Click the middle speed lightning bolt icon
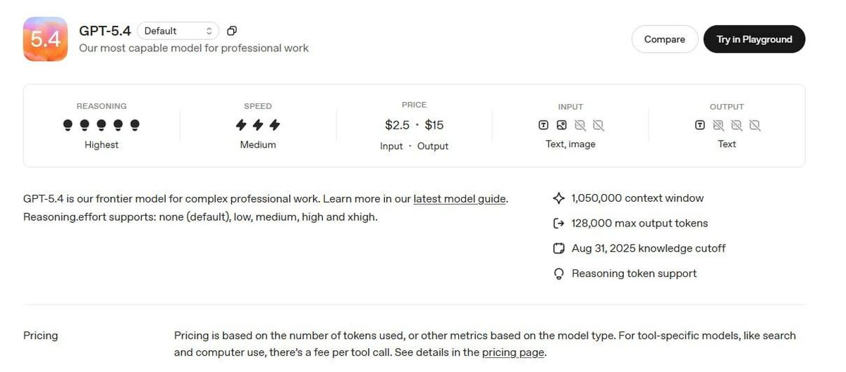The height and width of the screenshot is (372, 846). click(x=258, y=125)
